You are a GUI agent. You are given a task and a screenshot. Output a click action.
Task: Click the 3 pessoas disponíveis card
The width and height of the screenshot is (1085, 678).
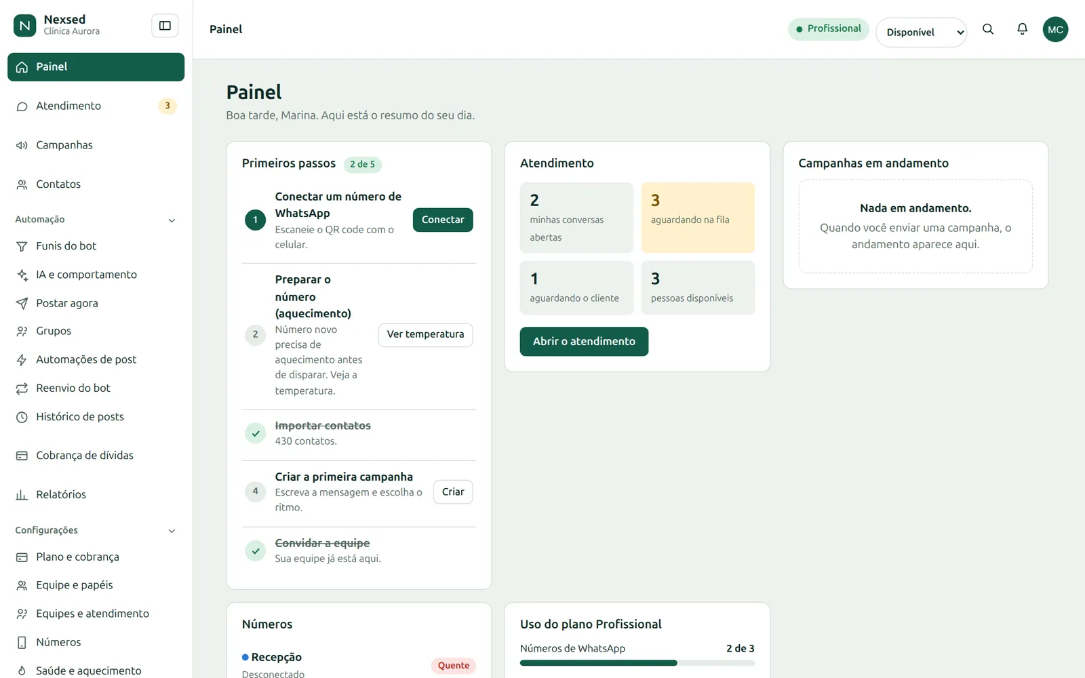pos(698,287)
